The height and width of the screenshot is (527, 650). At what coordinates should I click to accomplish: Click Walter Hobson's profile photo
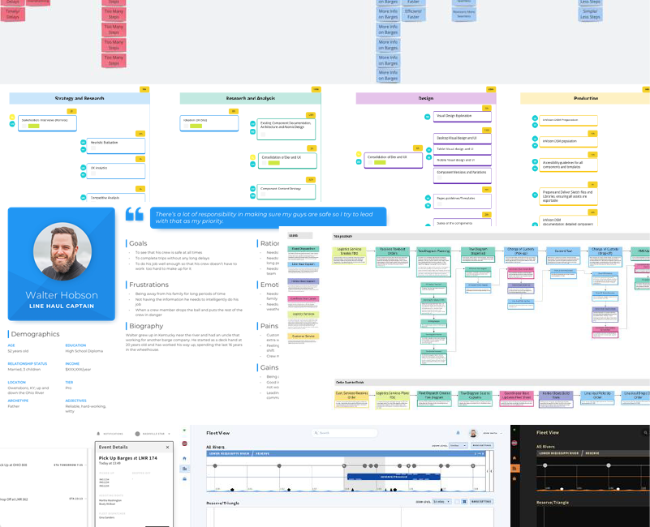pyautogui.click(x=58, y=251)
